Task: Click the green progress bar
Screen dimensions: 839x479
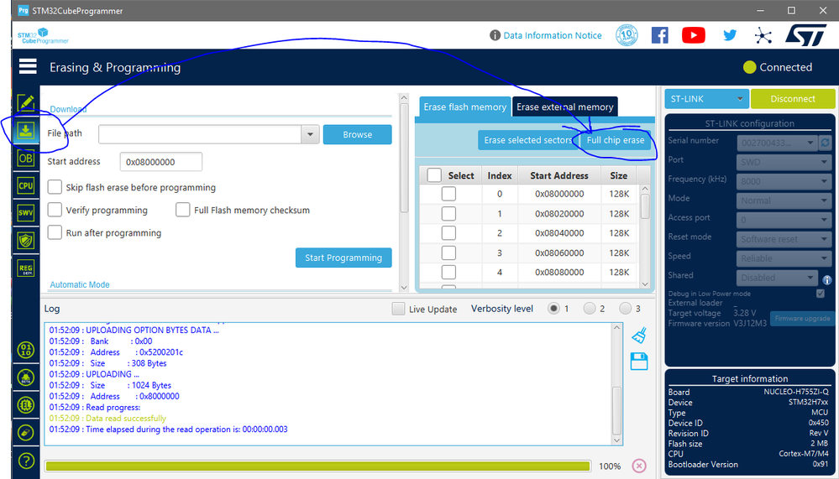Action: 317,466
